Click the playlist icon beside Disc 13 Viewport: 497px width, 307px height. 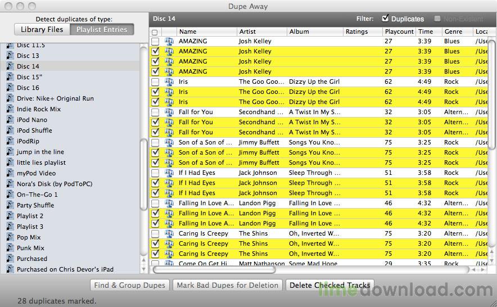pyautogui.click(x=9, y=56)
